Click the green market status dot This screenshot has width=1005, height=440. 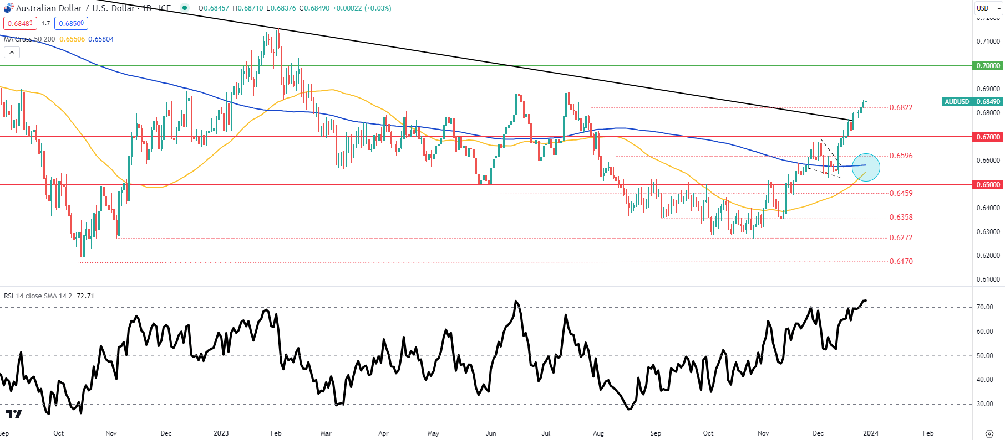coord(185,8)
